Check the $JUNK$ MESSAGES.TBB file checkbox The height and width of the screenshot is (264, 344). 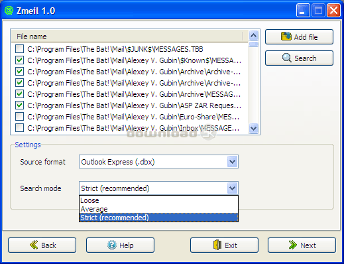[x=20, y=49]
